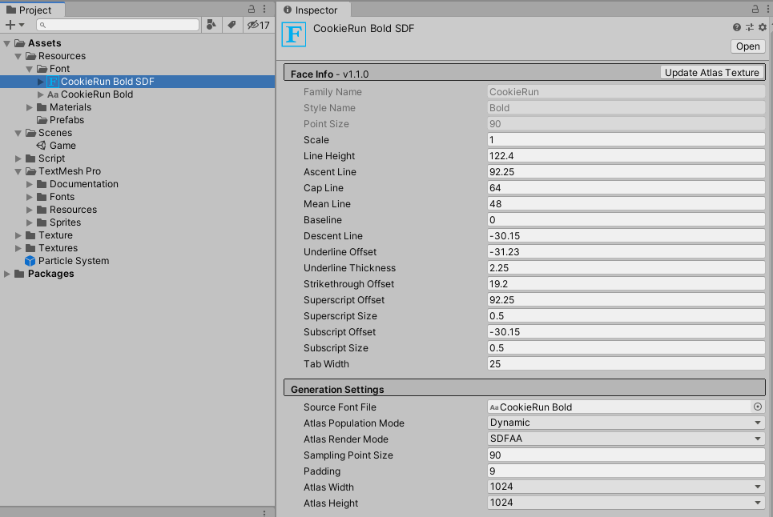Edit the Padding field
The width and height of the screenshot is (773, 517).
coord(626,471)
